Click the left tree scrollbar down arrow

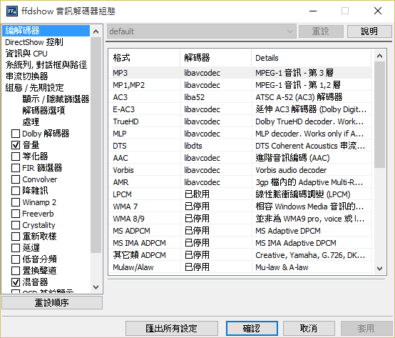(x=96, y=287)
